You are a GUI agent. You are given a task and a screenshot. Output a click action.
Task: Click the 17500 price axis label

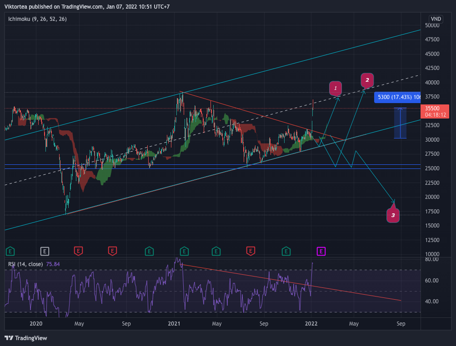432,212
